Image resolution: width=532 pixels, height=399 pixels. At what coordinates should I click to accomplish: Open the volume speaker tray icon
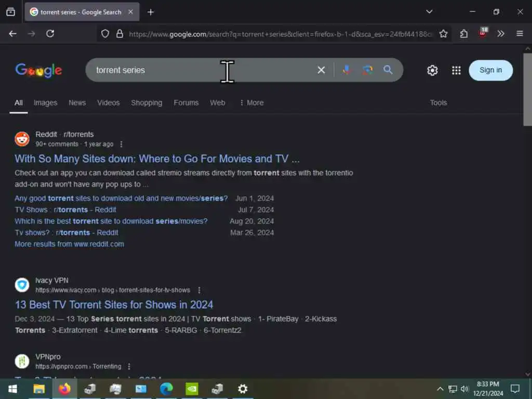pyautogui.click(x=464, y=389)
